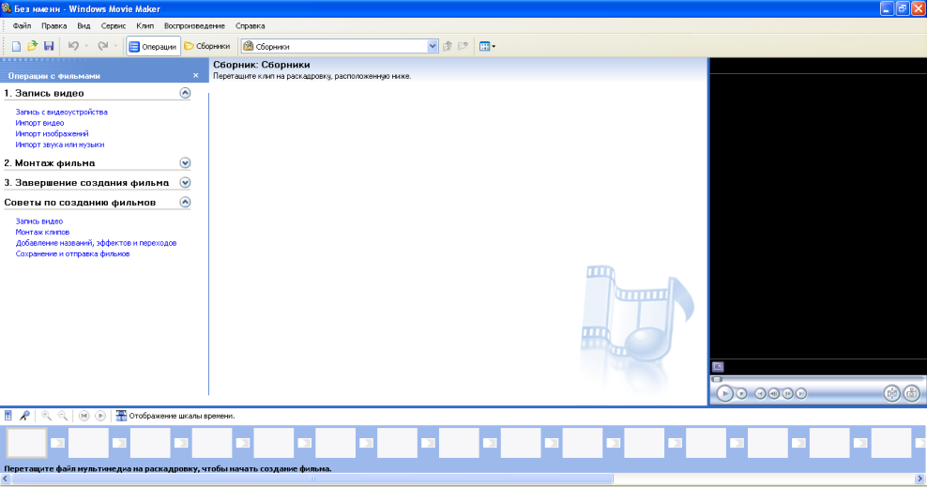Toggle the Операции tasks pane button
This screenshot has height=487, width=927.
tap(153, 46)
